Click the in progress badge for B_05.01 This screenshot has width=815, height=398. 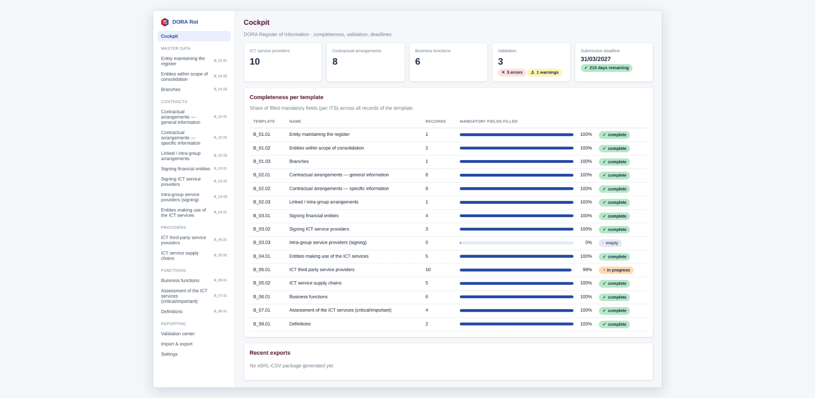[x=616, y=270]
